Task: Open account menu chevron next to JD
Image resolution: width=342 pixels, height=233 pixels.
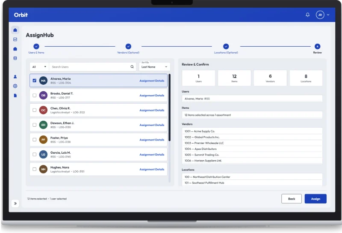Action: (x=328, y=15)
